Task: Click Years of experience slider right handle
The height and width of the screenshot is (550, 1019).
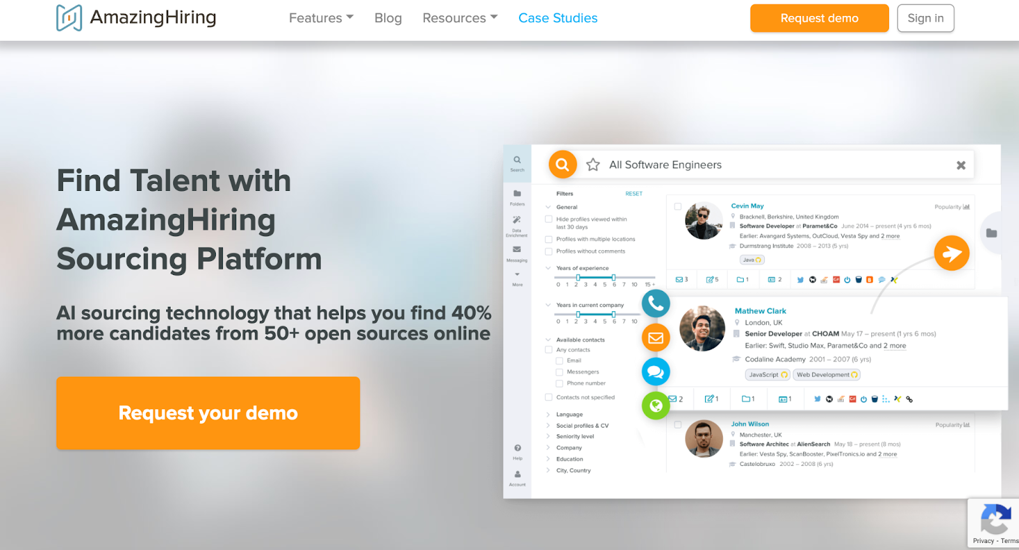Action: pos(613,278)
